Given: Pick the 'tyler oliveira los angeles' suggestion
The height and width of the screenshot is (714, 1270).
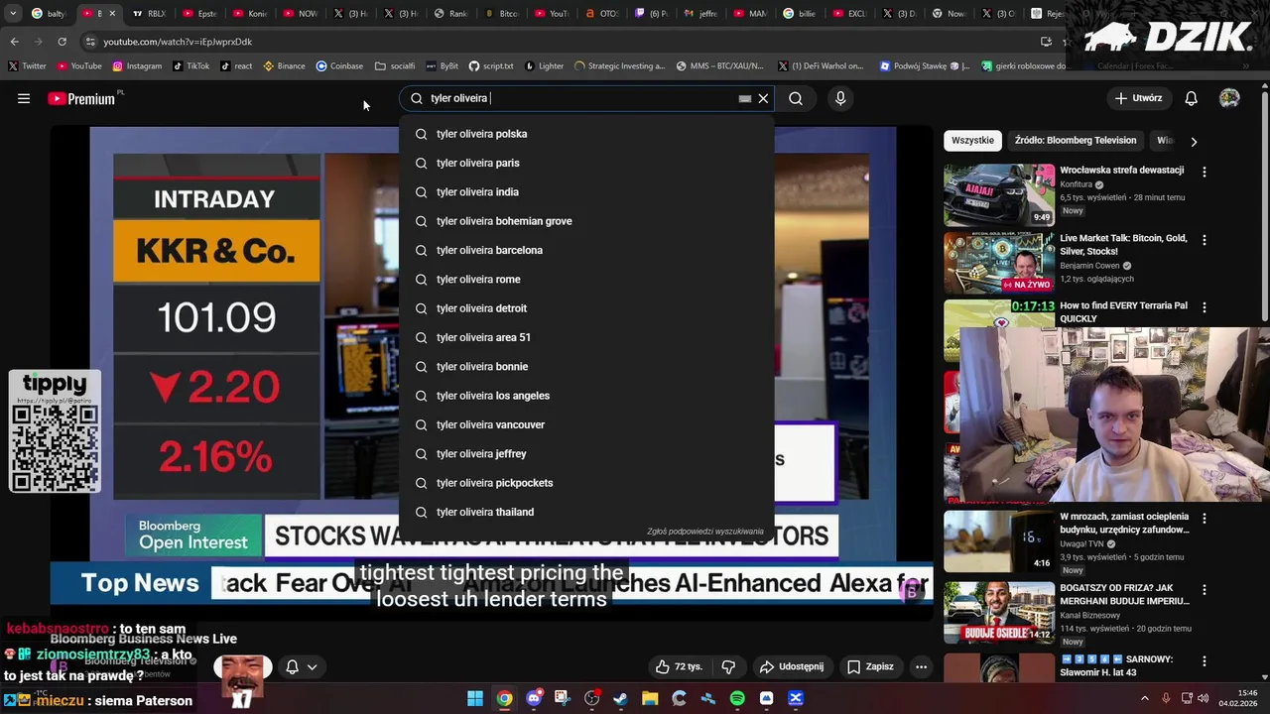Looking at the screenshot, I should pos(586,396).
